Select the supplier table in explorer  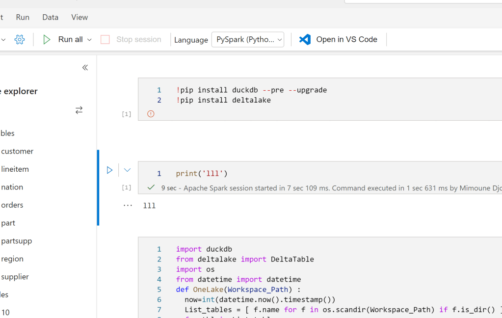click(x=15, y=277)
